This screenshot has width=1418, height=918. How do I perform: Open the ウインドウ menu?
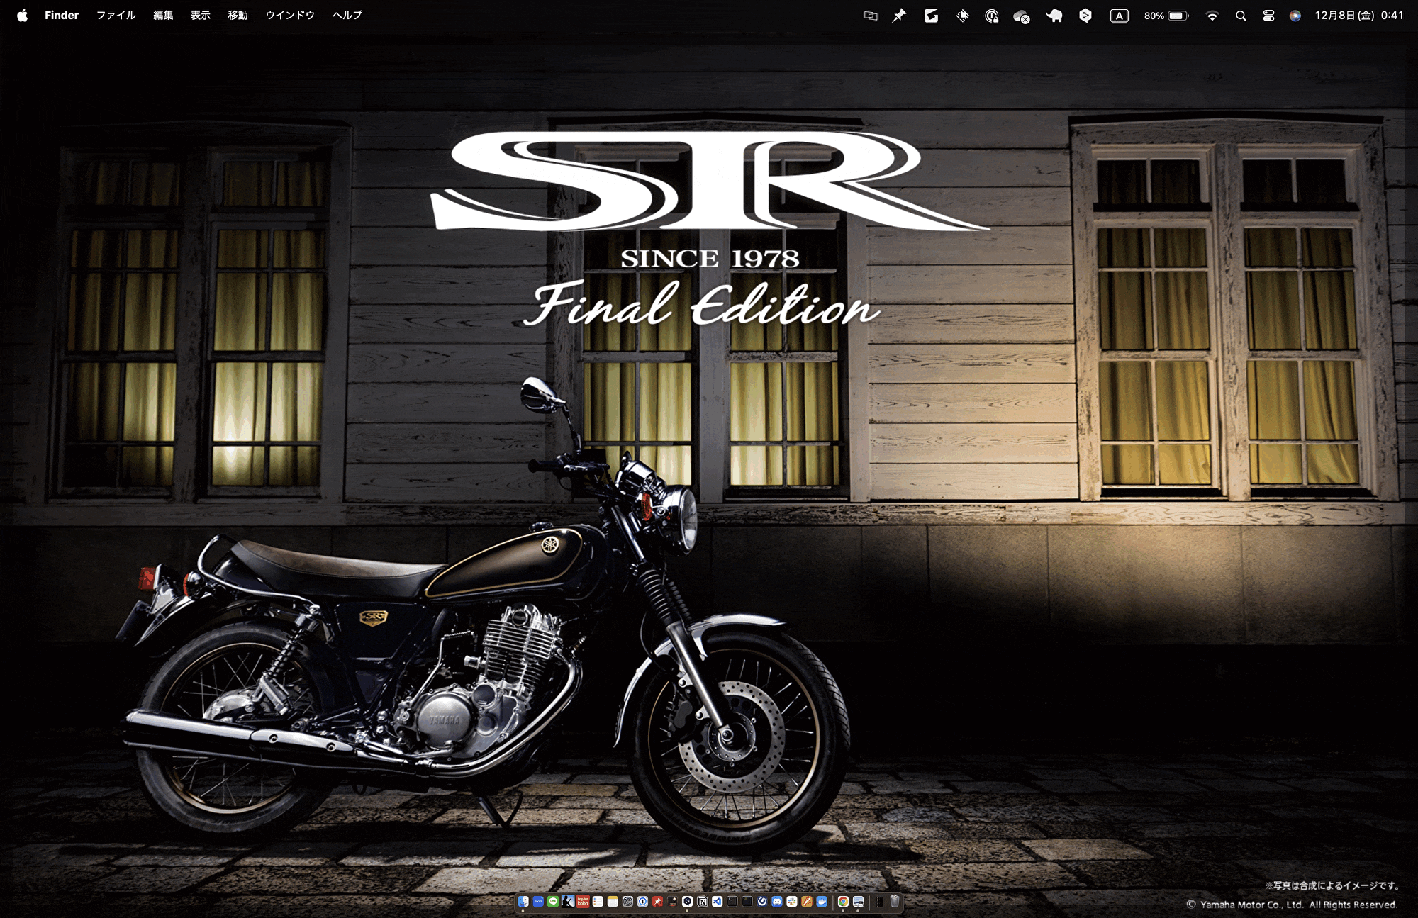(290, 16)
